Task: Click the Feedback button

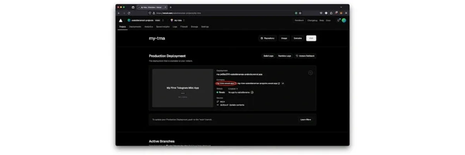Action: (299, 20)
